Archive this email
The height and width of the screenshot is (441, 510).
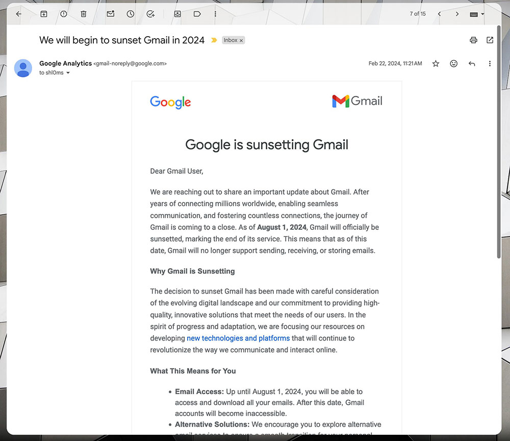[x=43, y=14]
